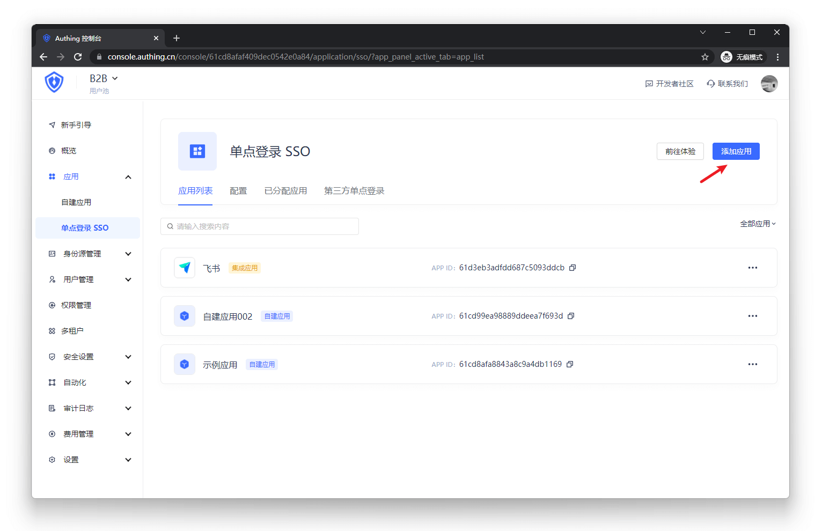This screenshot has width=822, height=531.
Task: Open more options for 飞书
Action: [x=753, y=268]
